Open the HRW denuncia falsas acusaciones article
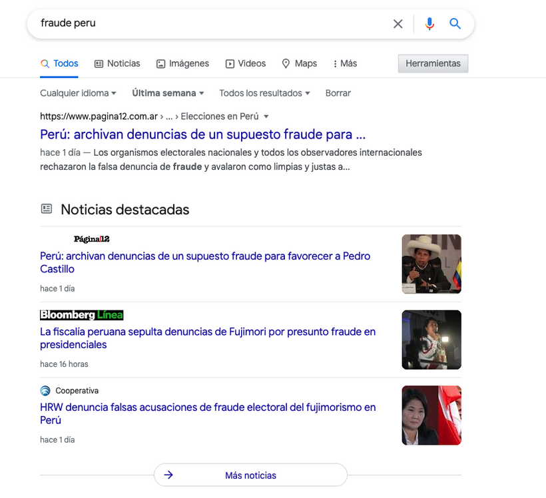 (x=208, y=413)
